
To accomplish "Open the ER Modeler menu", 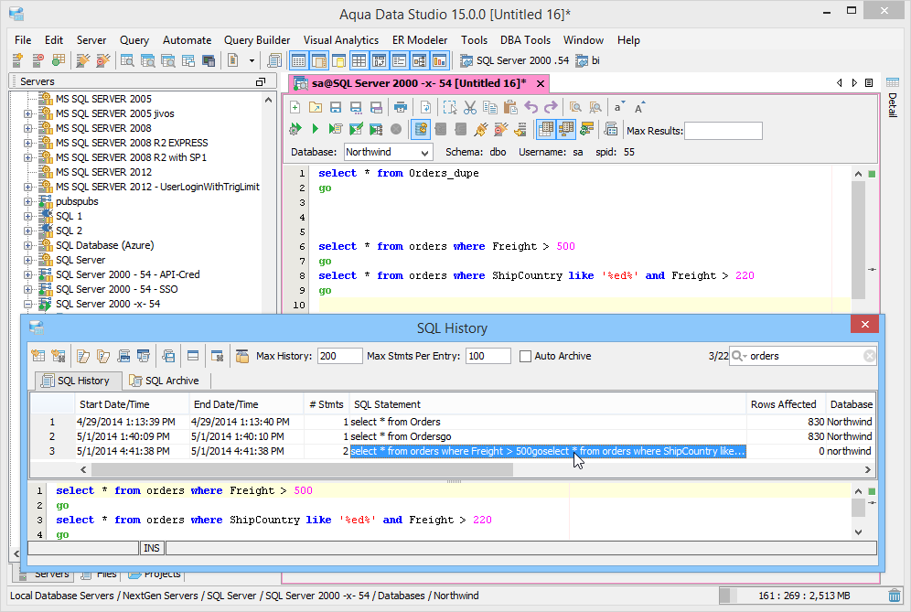I will click(x=420, y=40).
